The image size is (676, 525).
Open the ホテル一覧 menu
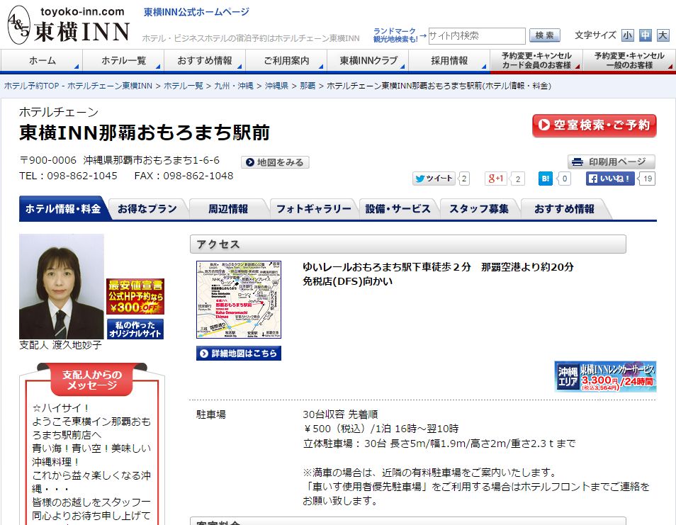click(123, 60)
